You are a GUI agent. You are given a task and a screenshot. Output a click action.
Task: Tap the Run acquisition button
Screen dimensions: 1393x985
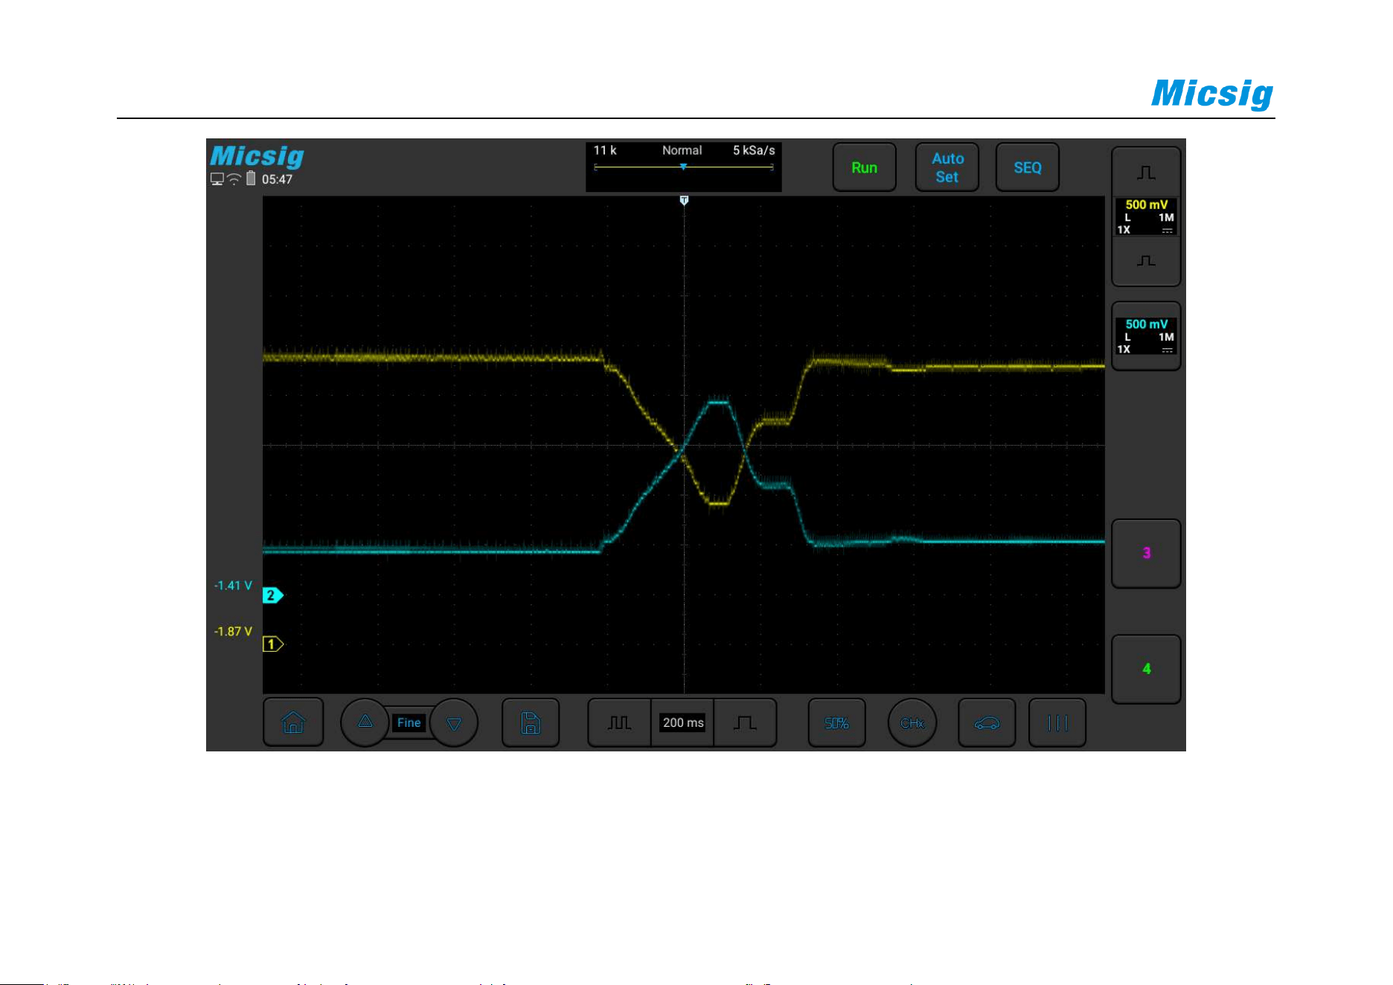click(864, 167)
